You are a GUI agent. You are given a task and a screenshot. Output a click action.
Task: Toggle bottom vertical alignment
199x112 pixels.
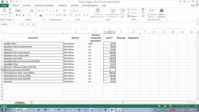53,11
